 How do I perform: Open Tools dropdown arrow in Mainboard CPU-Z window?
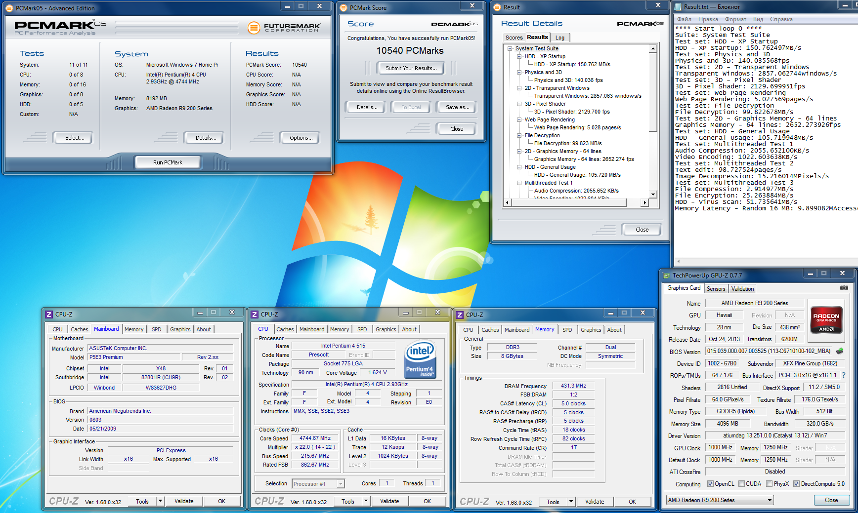pyautogui.click(x=160, y=501)
